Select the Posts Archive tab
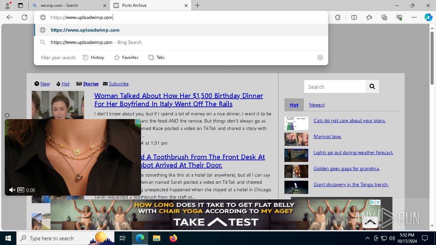The image size is (436, 245). (150, 5)
